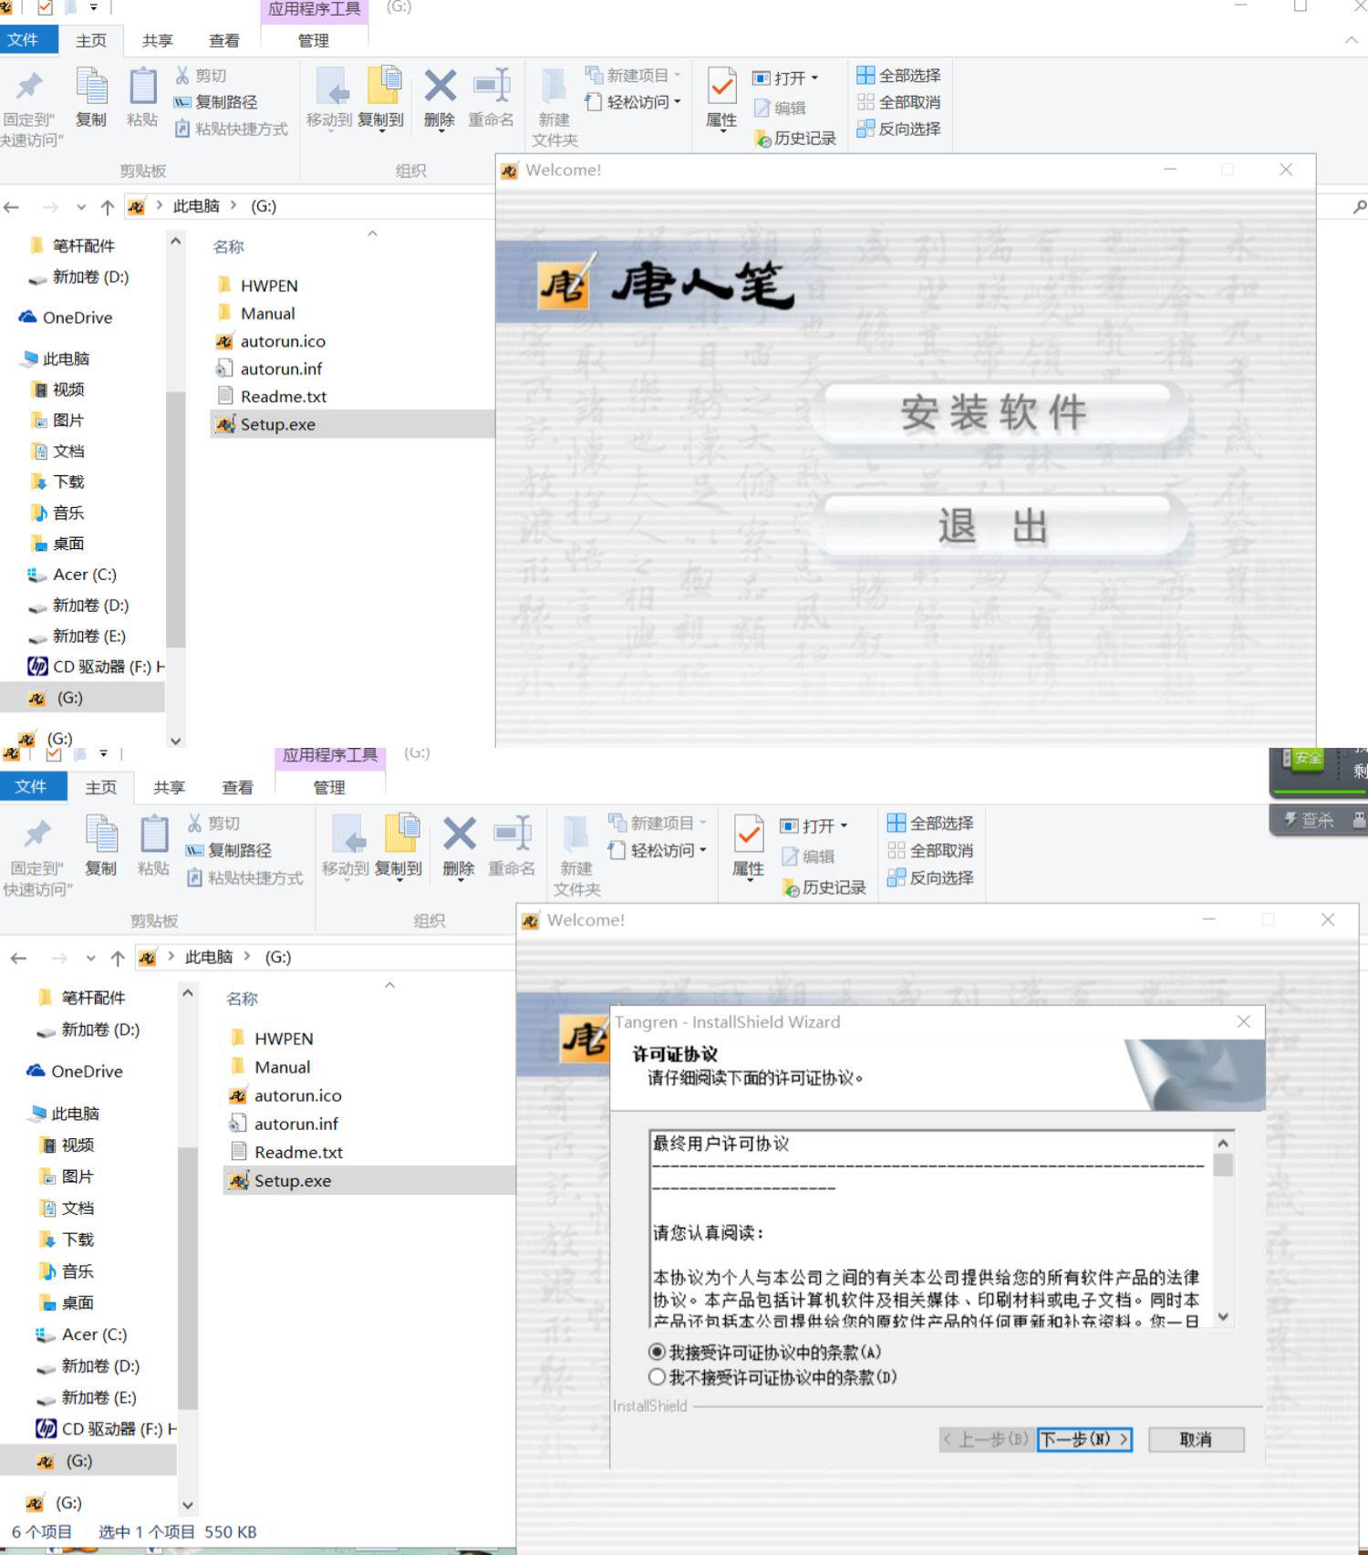Viewport: 1368px width, 1555px height.
Task: Click 此电脑 in the upper Explorer address bar
Action: 196,206
